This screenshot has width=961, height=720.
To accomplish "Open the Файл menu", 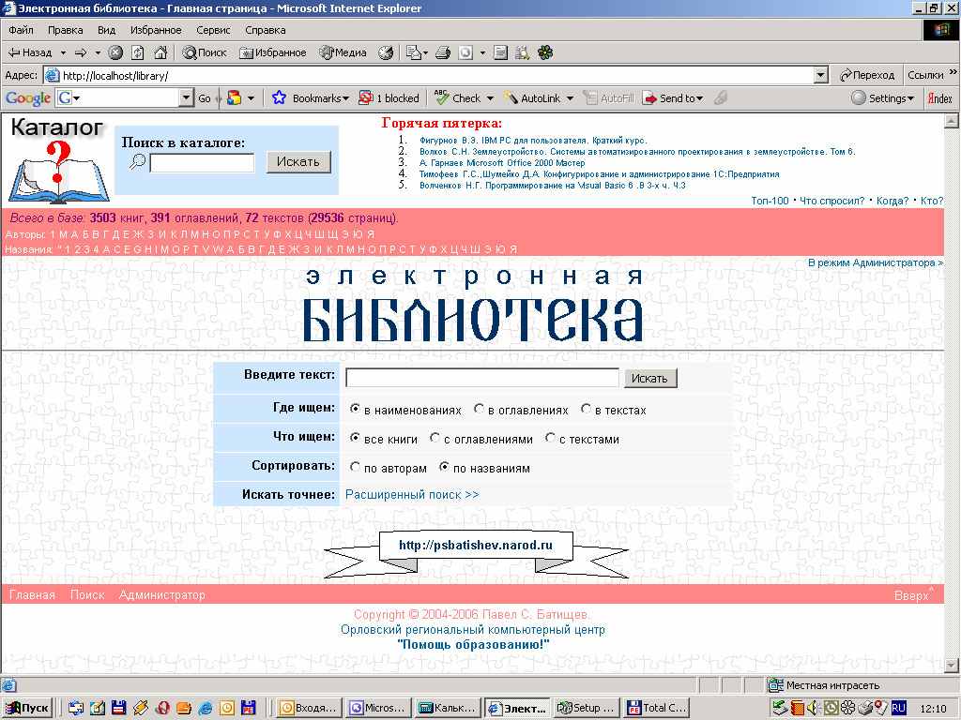I will click(21, 30).
